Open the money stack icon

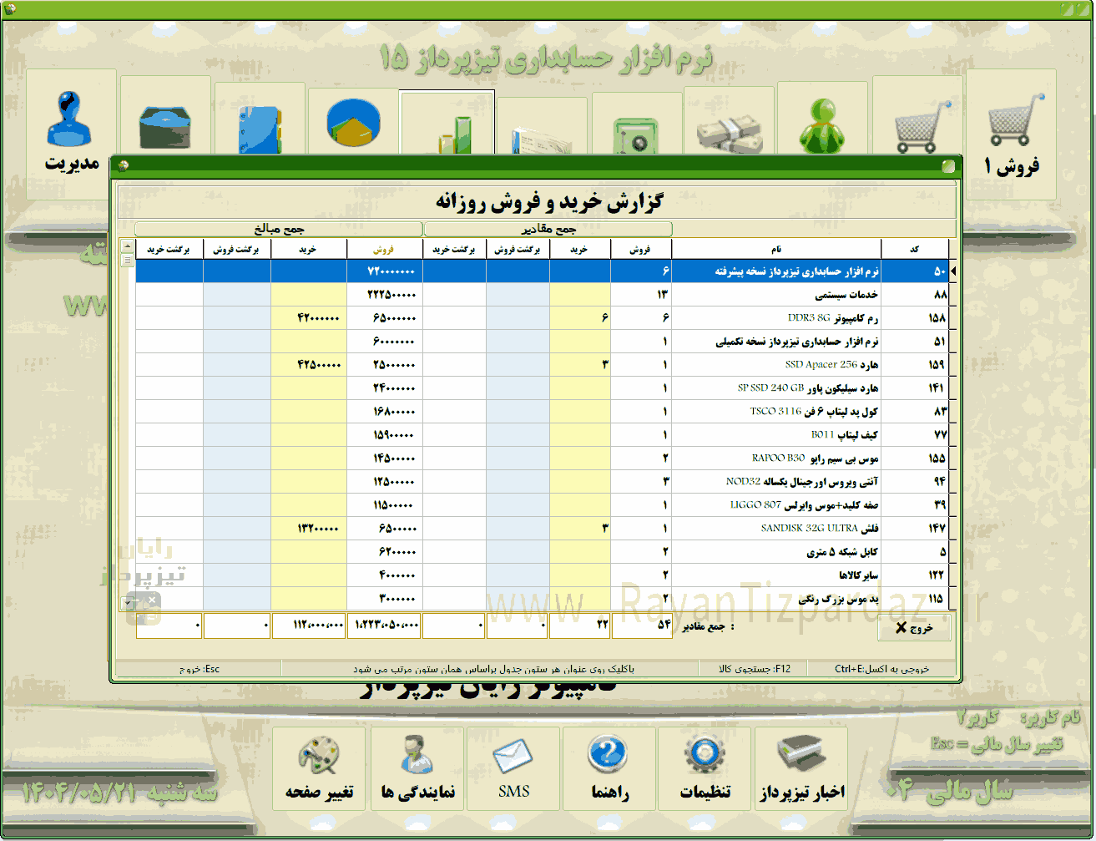pyautogui.click(x=728, y=127)
